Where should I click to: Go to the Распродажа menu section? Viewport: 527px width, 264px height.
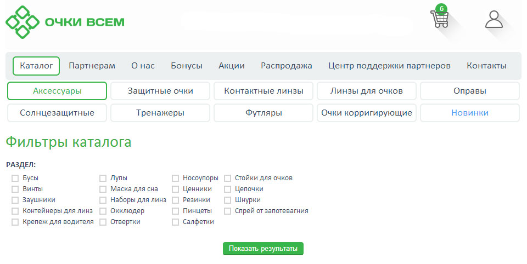(286, 66)
